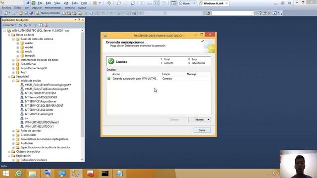This screenshot has width=317, height=178.
Task: Click the SQL Server Management Studio taskbar icon
Action: [x=76, y=174]
